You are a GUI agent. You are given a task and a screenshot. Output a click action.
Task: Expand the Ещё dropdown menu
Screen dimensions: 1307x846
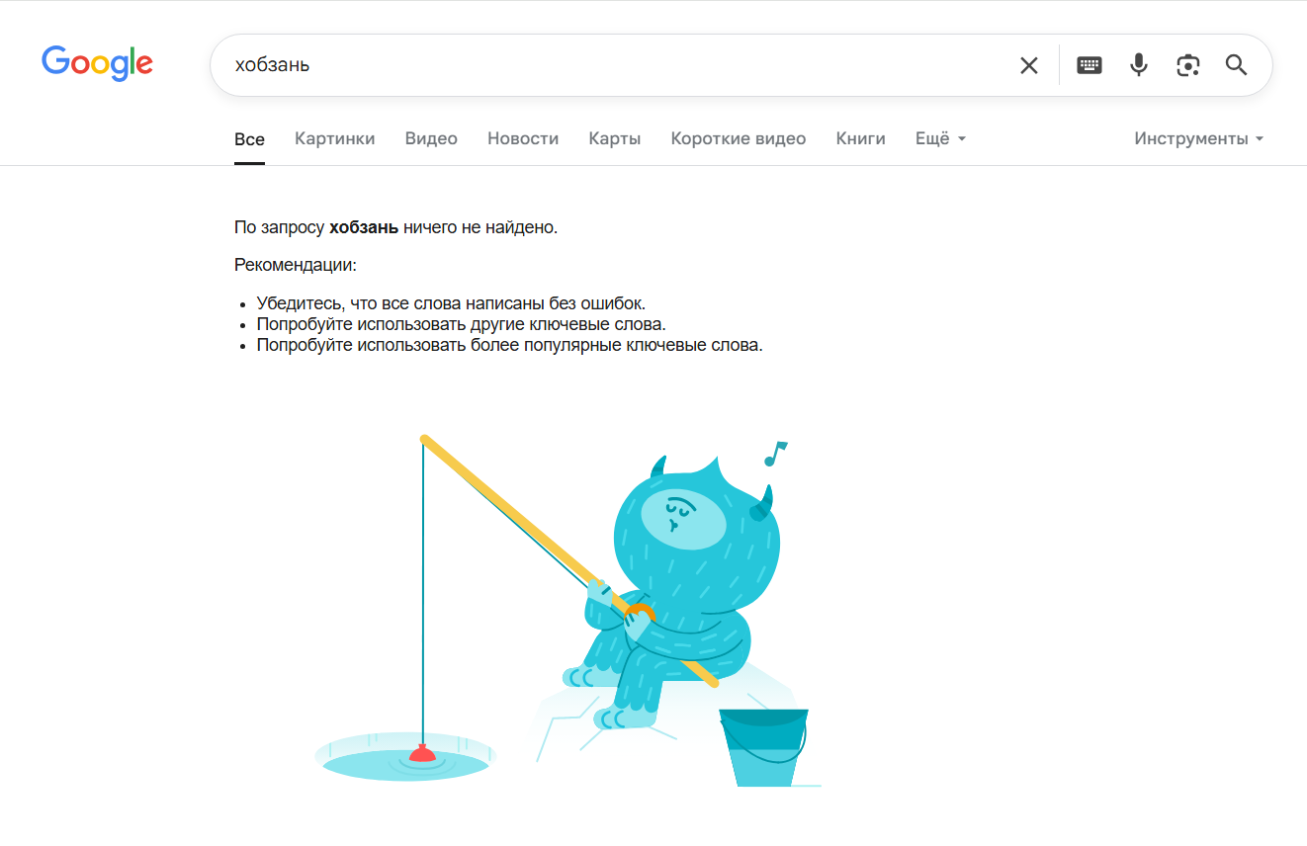point(940,139)
